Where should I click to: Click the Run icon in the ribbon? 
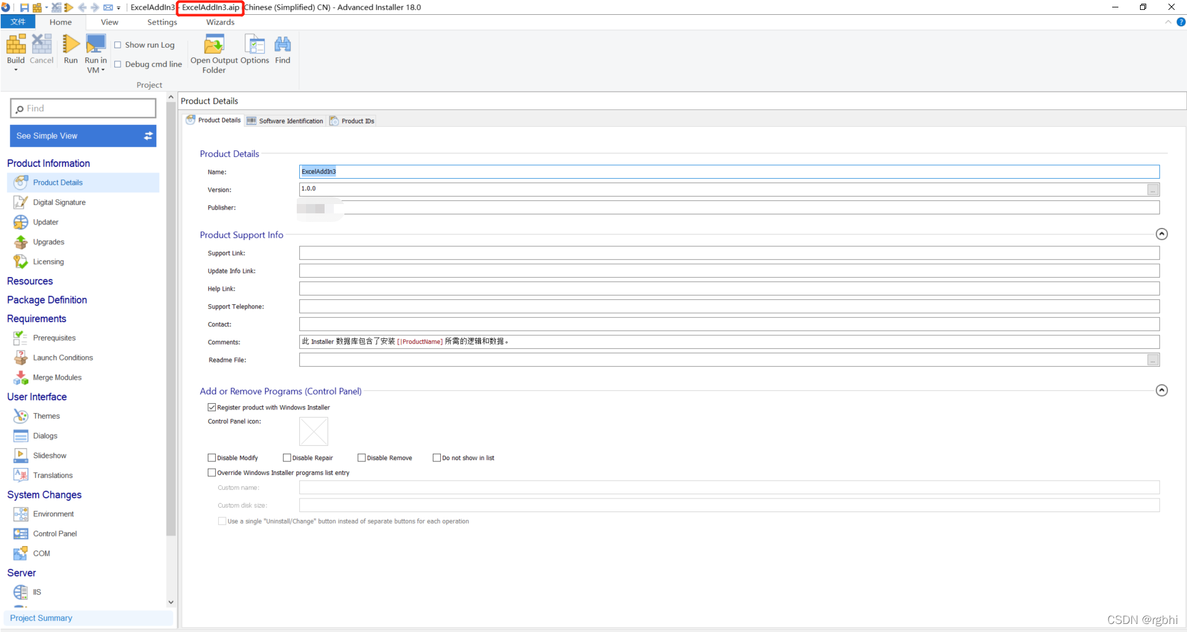[70, 45]
